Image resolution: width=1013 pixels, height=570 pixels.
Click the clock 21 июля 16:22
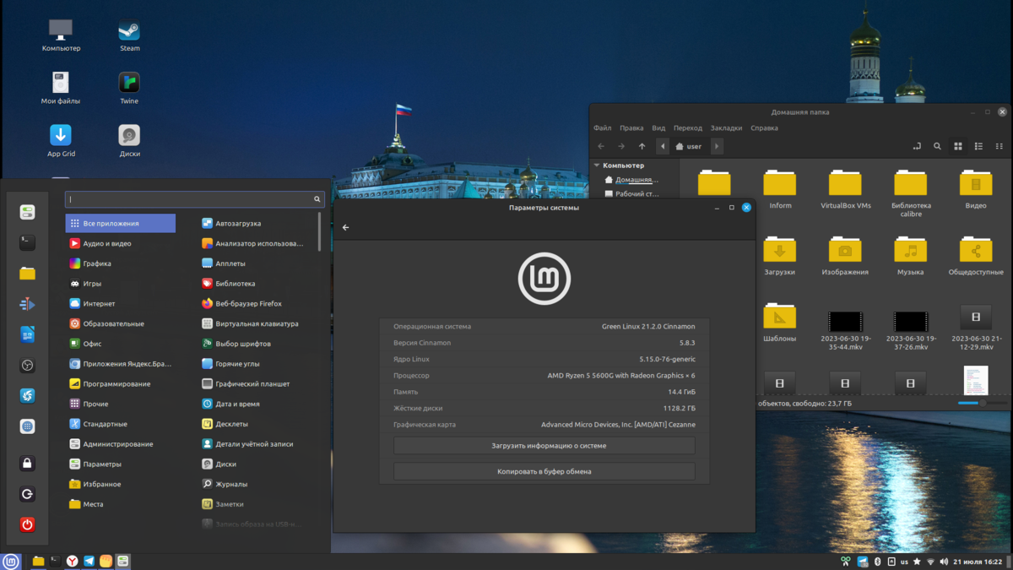click(978, 562)
